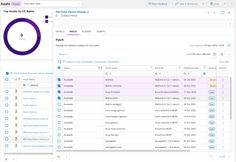Open actions menu for libdrm2 row
The width and height of the screenshot is (236, 162).
223,80
